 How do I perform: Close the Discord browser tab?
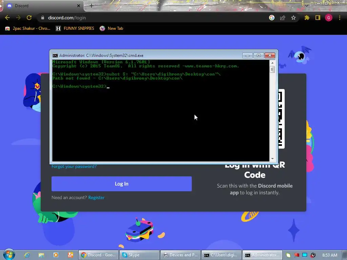[79, 6]
